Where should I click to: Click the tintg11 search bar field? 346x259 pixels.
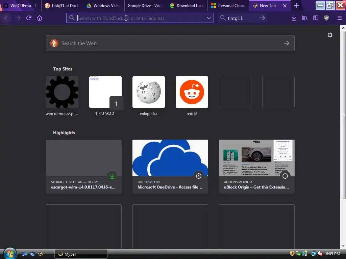point(242,18)
